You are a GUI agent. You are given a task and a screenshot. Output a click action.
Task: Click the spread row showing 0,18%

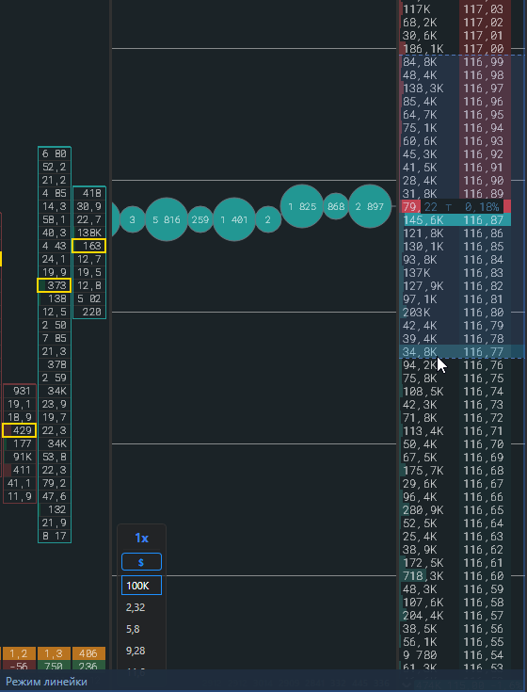point(456,206)
